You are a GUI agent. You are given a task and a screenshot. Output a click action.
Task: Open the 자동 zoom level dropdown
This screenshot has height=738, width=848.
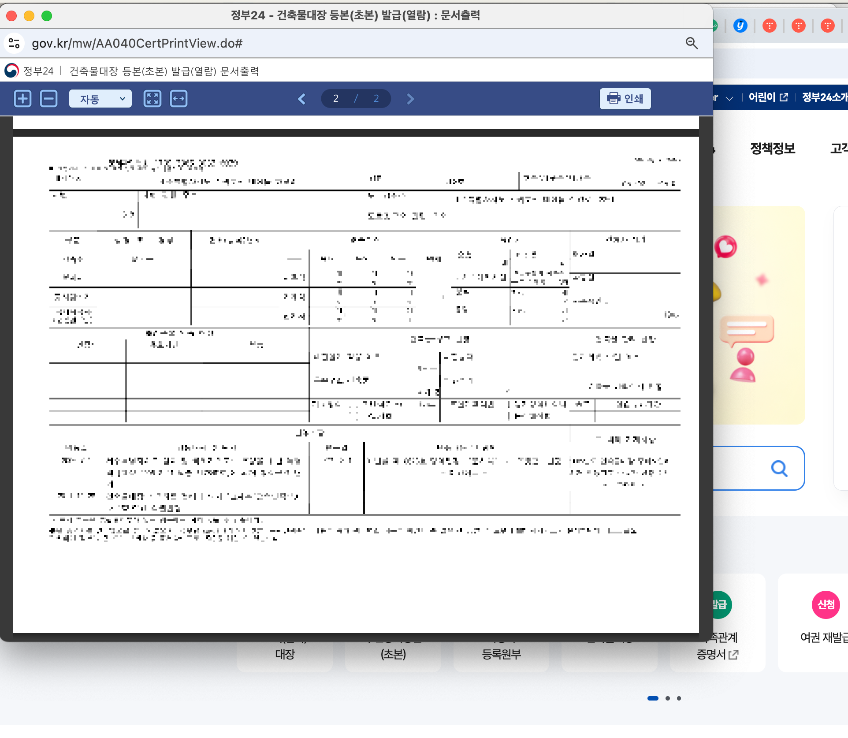pos(100,99)
